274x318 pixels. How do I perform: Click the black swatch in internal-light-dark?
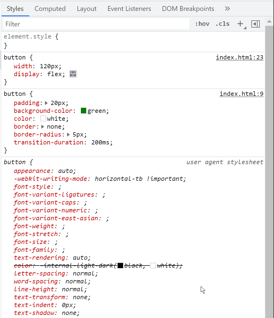click(120, 266)
